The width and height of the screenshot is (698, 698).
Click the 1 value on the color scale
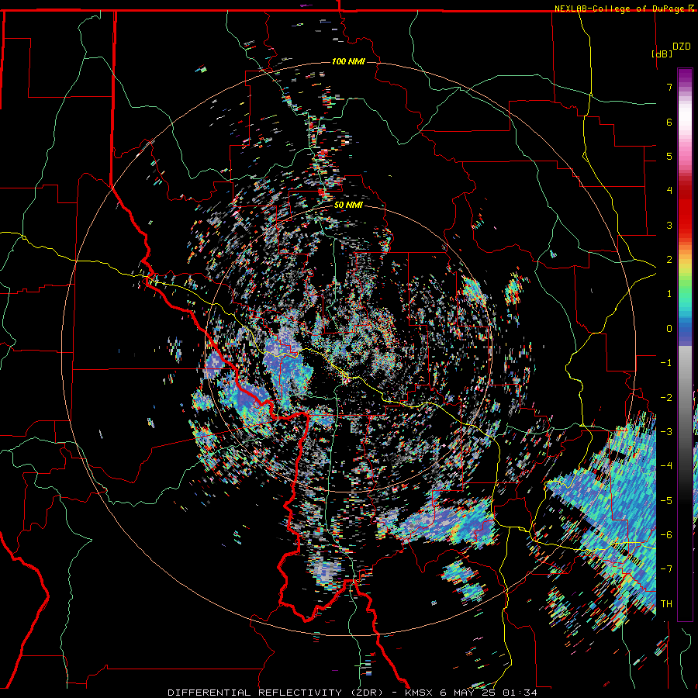[669, 293]
